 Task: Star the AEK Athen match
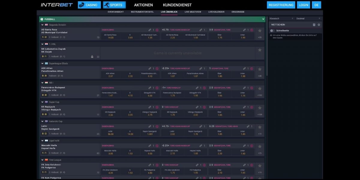coord(260,69)
